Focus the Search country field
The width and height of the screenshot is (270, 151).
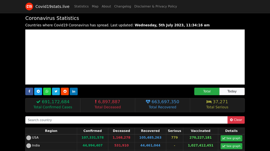(126, 120)
